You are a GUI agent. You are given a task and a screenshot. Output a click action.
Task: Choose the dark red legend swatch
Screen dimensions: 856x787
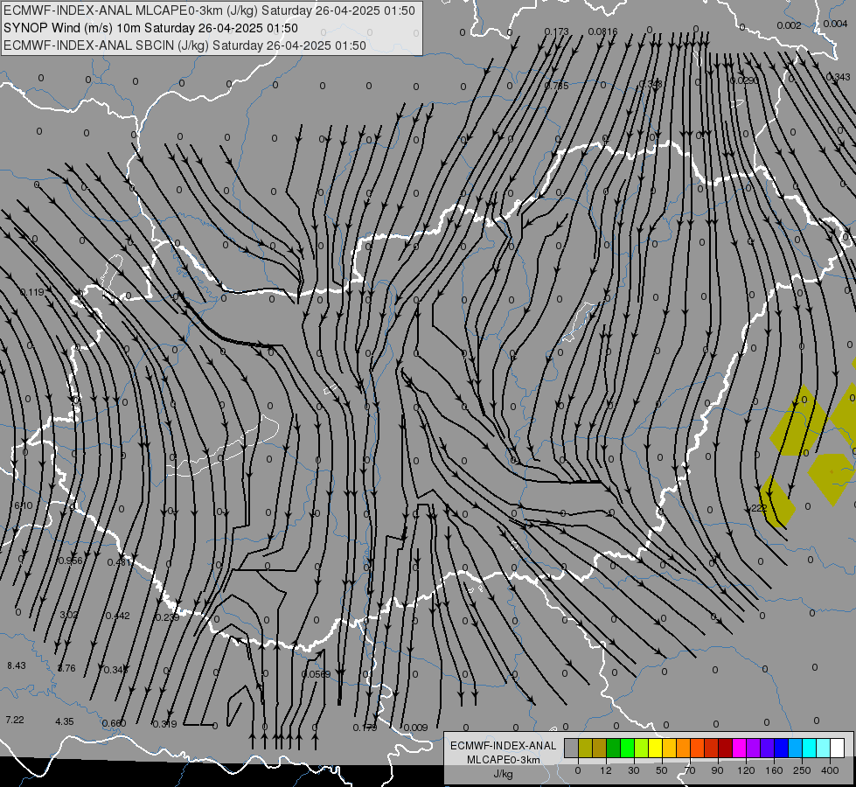[x=725, y=748]
